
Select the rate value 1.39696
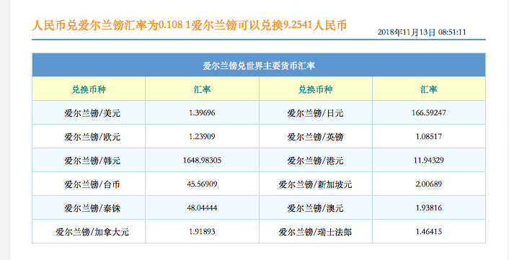pyautogui.click(x=202, y=113)
